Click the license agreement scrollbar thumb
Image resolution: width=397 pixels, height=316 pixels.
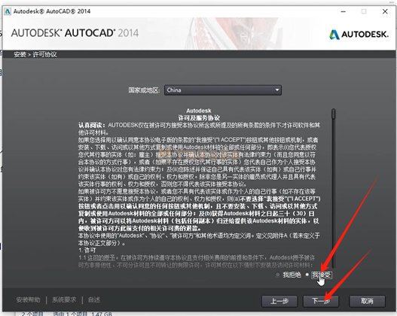pos(334,114)
